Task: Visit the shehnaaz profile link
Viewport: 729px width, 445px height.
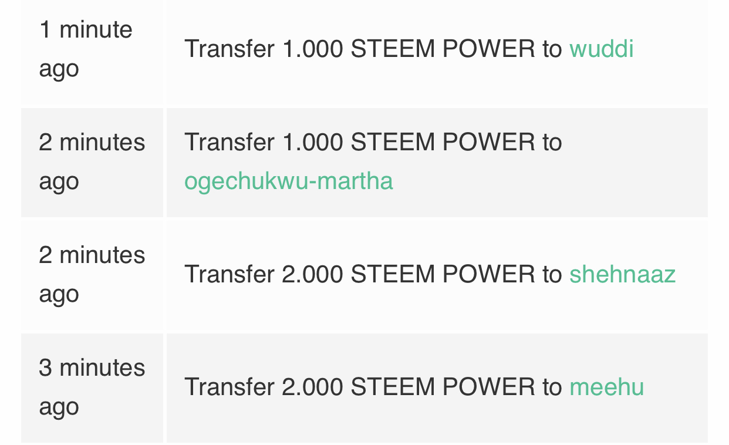Action: pos(622,274)
